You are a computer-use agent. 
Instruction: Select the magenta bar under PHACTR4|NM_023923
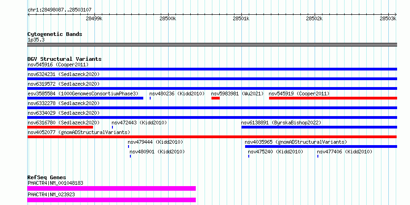111,200
